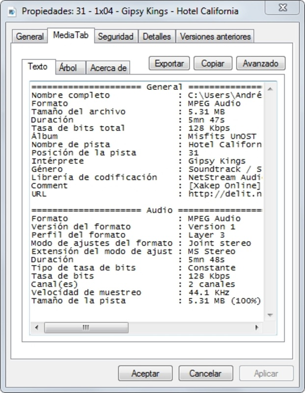Click vertical scrollbar down arrow
The width and height of the screenshot is (305, 393).
[x=270, y=315]
